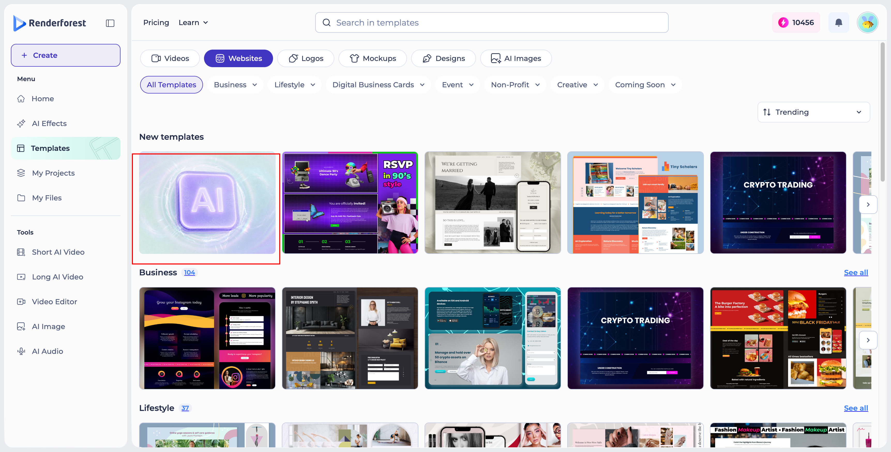Switch to the Videos tab
Screen dimensions: 891x452
pos(170,58)
